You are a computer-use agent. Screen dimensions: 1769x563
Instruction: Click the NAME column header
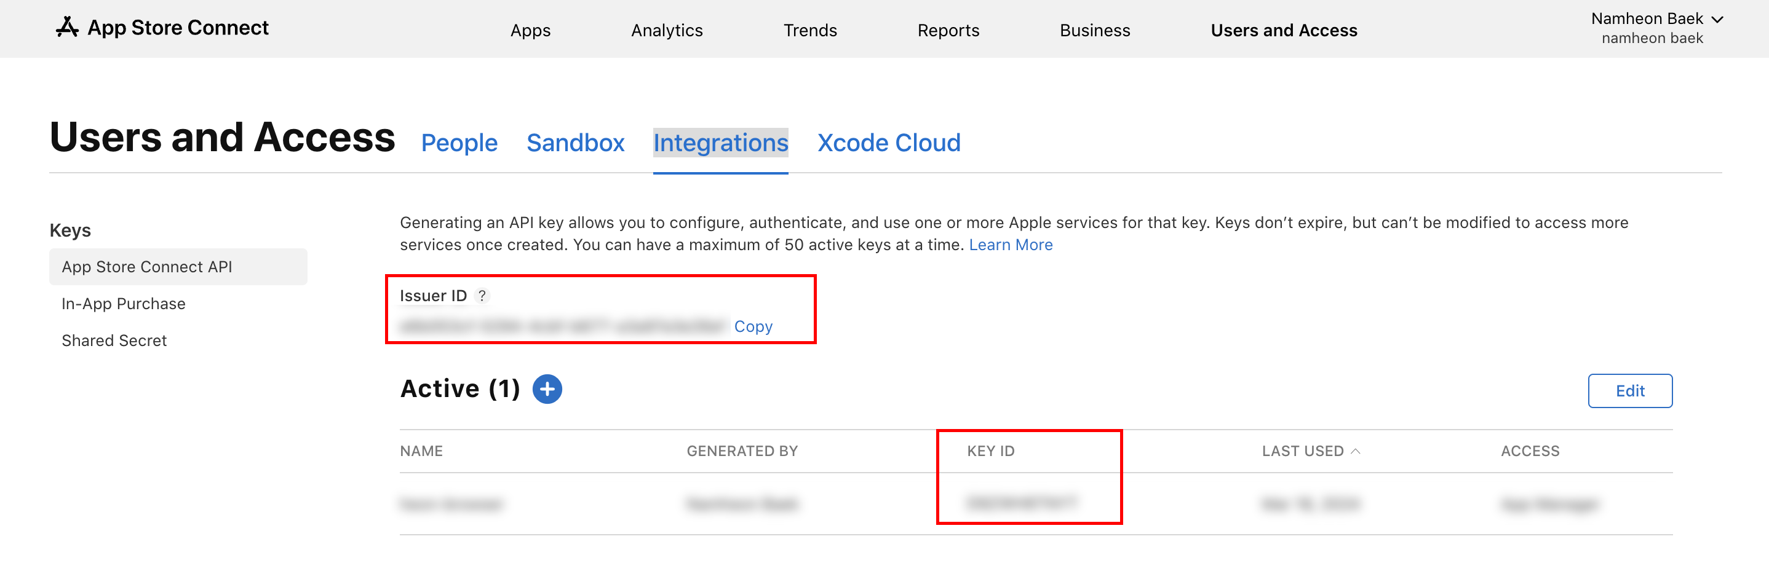(x=421, y=451)
